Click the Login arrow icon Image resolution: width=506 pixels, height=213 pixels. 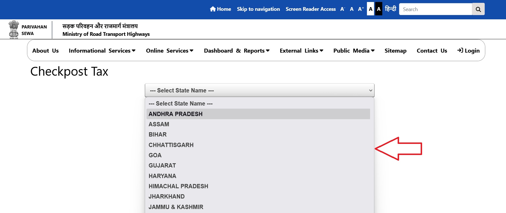pos(460,50)
